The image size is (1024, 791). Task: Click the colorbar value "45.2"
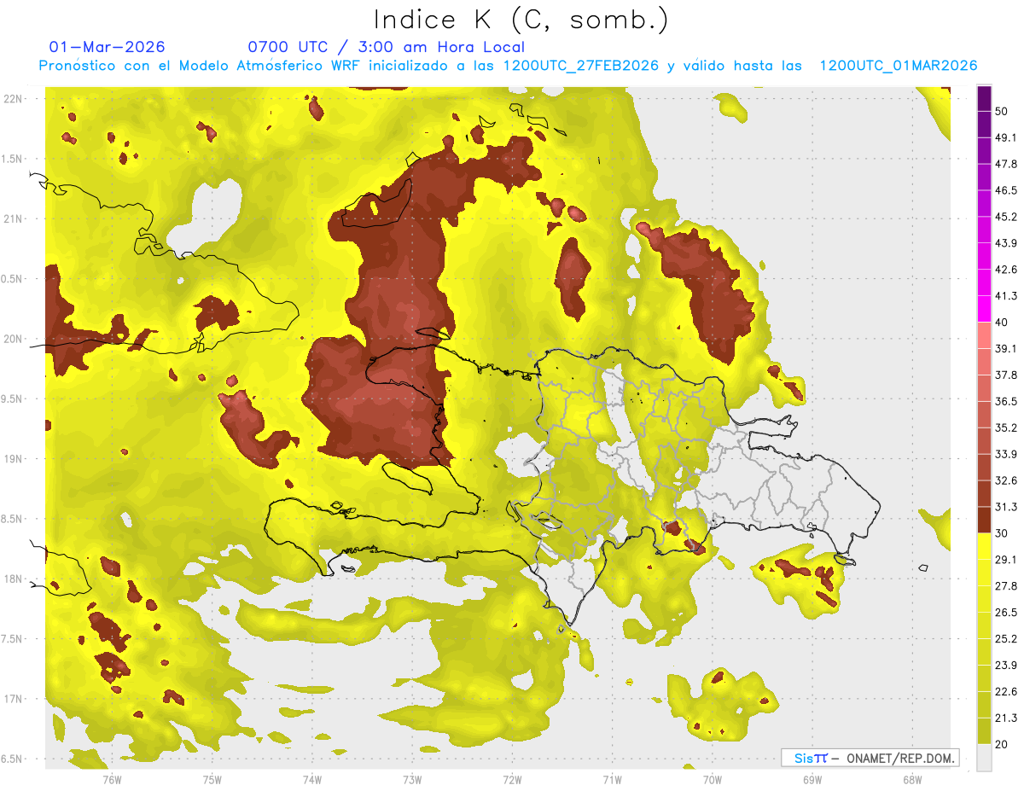(1006, 217)
